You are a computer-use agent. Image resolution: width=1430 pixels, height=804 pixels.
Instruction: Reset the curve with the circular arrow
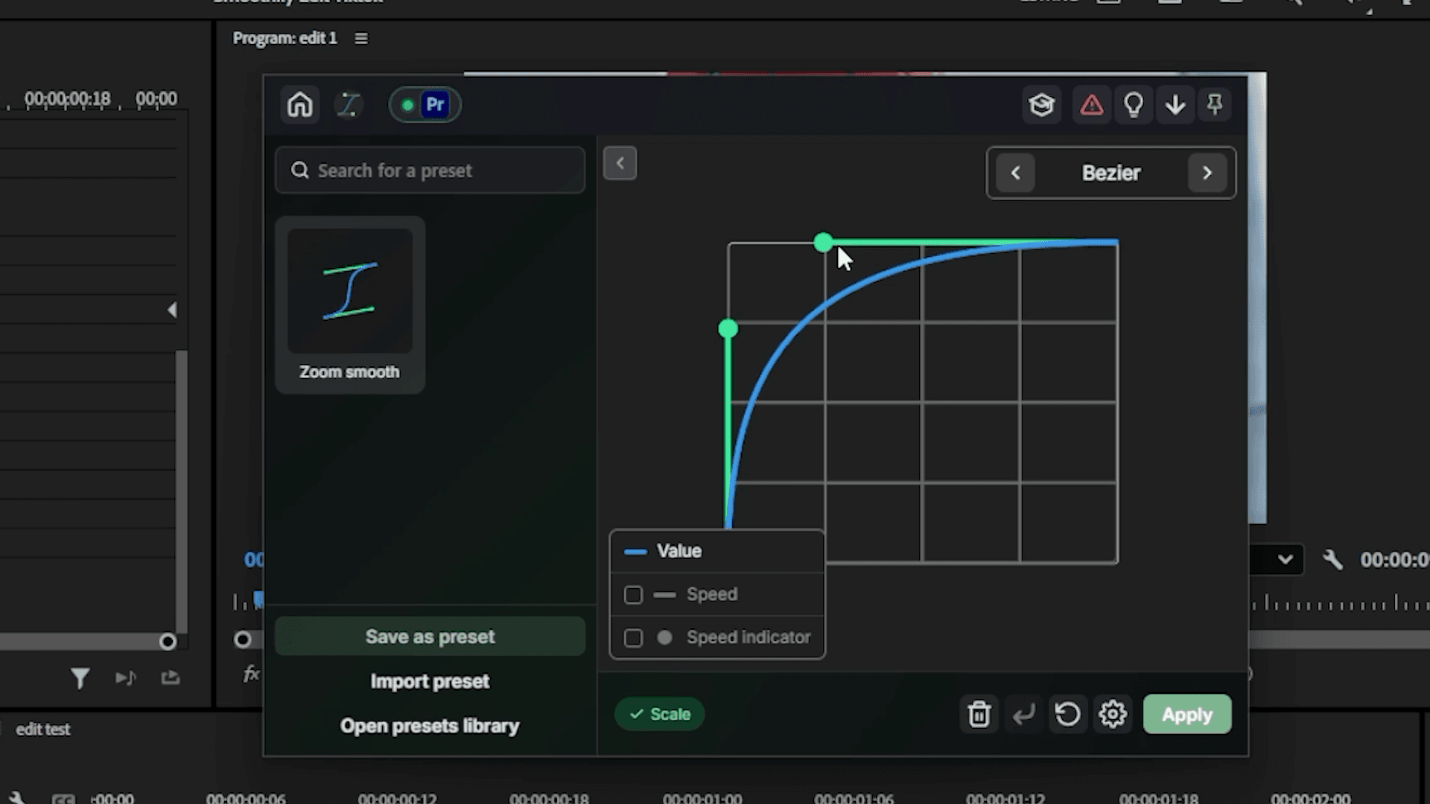[x=1068, y=714]
